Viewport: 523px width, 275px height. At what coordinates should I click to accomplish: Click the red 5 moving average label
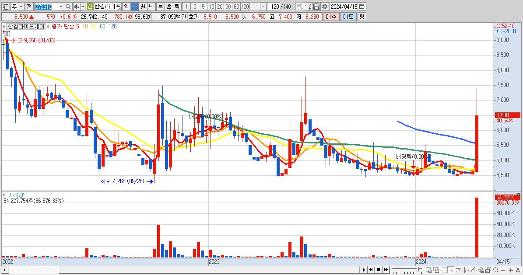click(x=77, y=26)
